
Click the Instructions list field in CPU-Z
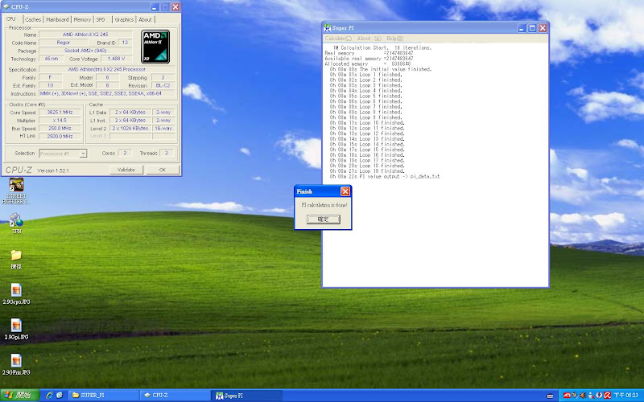click(107, 93)
